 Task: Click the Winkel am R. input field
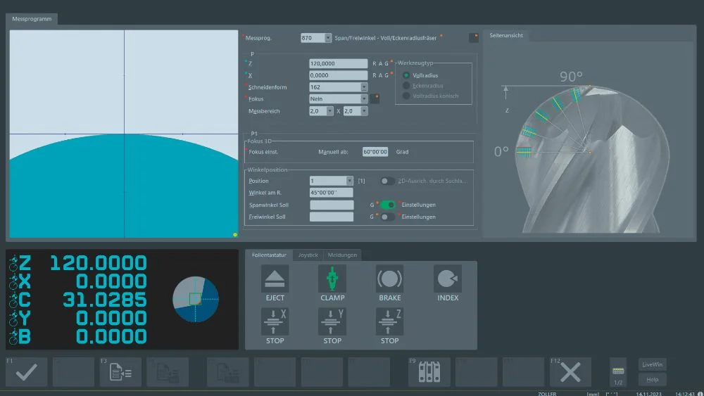(x=331, y=192)
